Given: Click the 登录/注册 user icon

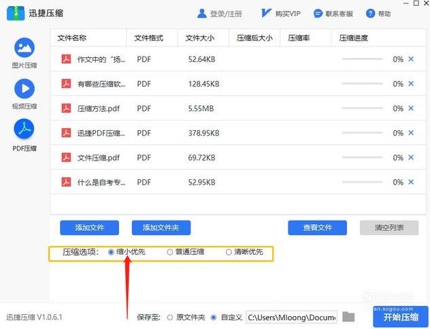Looking at the screenshot, I should pos(202,13).
